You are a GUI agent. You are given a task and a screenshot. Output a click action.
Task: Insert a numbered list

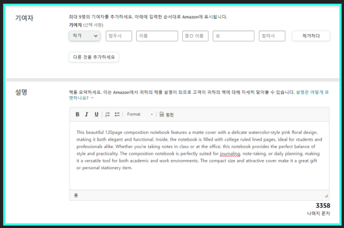107,114
